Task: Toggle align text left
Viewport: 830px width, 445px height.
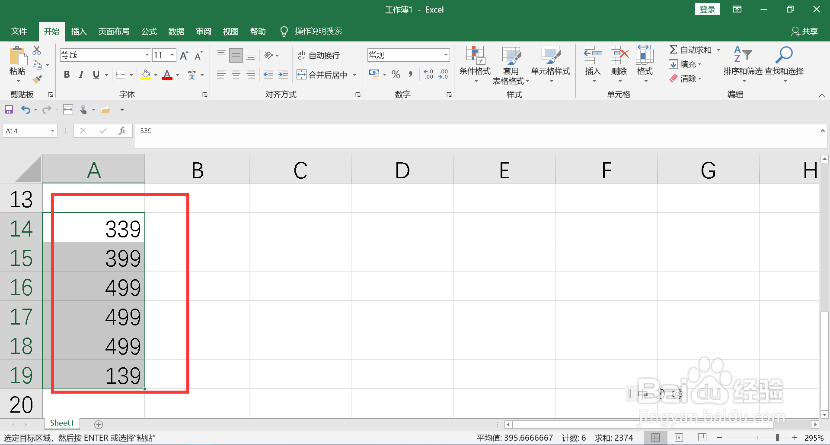Action: [x=221, y=75]
